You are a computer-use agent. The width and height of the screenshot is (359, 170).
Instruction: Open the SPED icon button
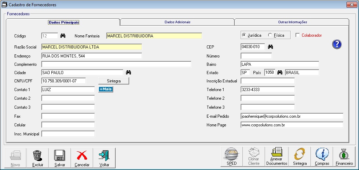[x=232, y=154]
